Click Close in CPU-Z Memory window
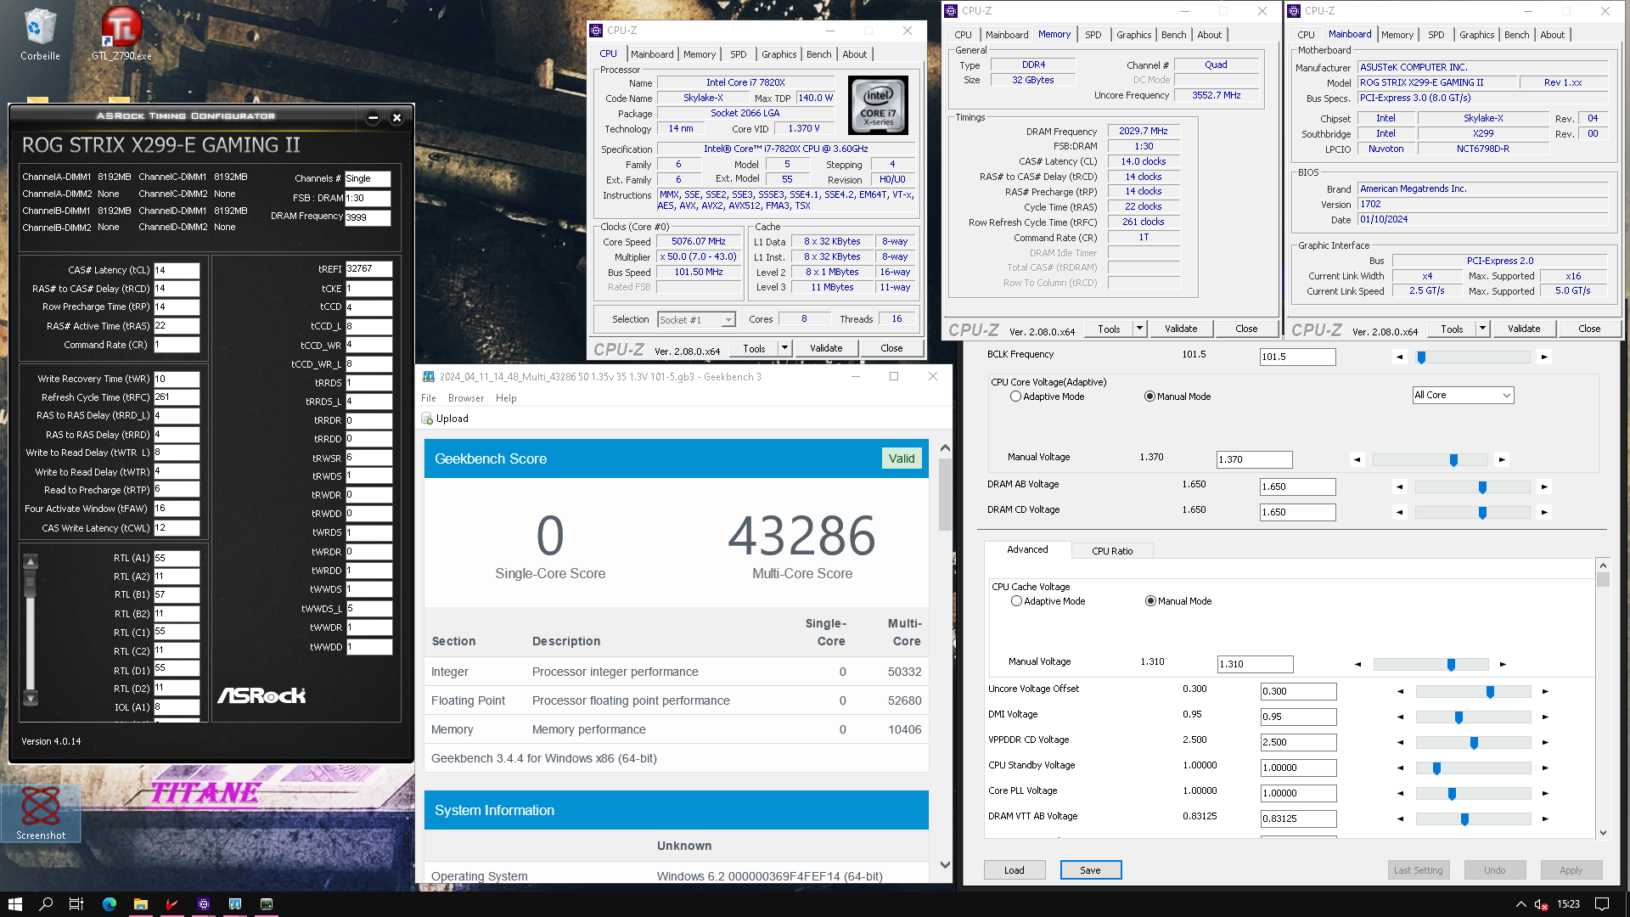The width and height of the screenshot is (1630, 917). [1246, 329]
